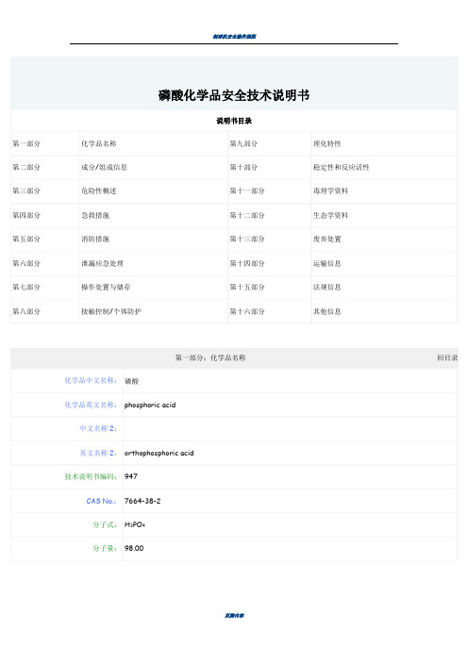Go to 废弃处置 section entry

326,240
